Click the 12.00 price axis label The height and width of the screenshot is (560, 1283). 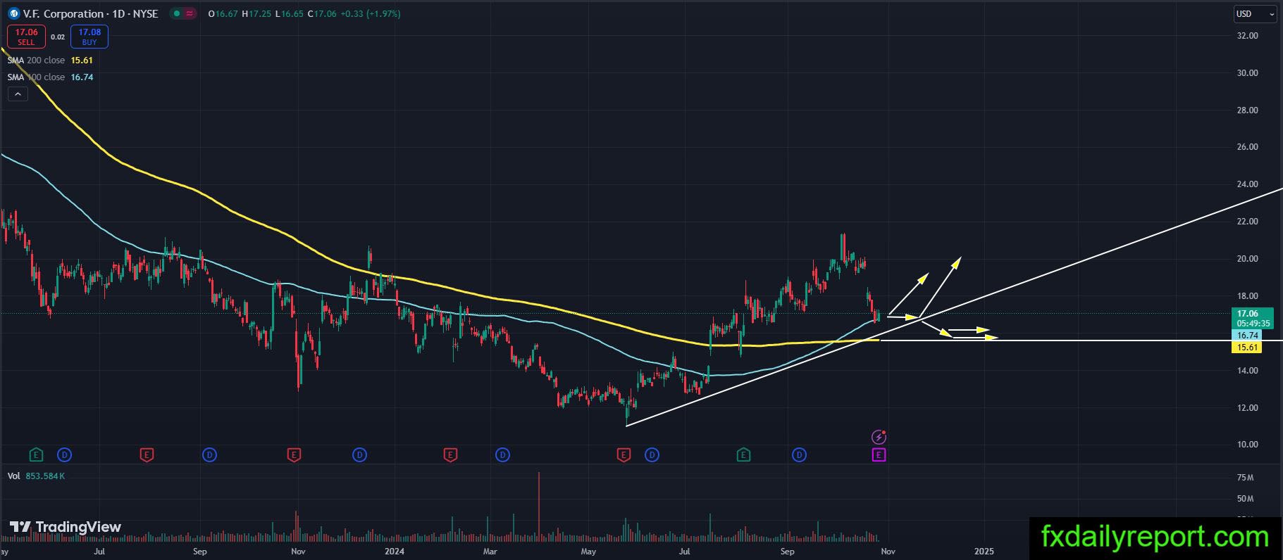tap(1248, 408)
